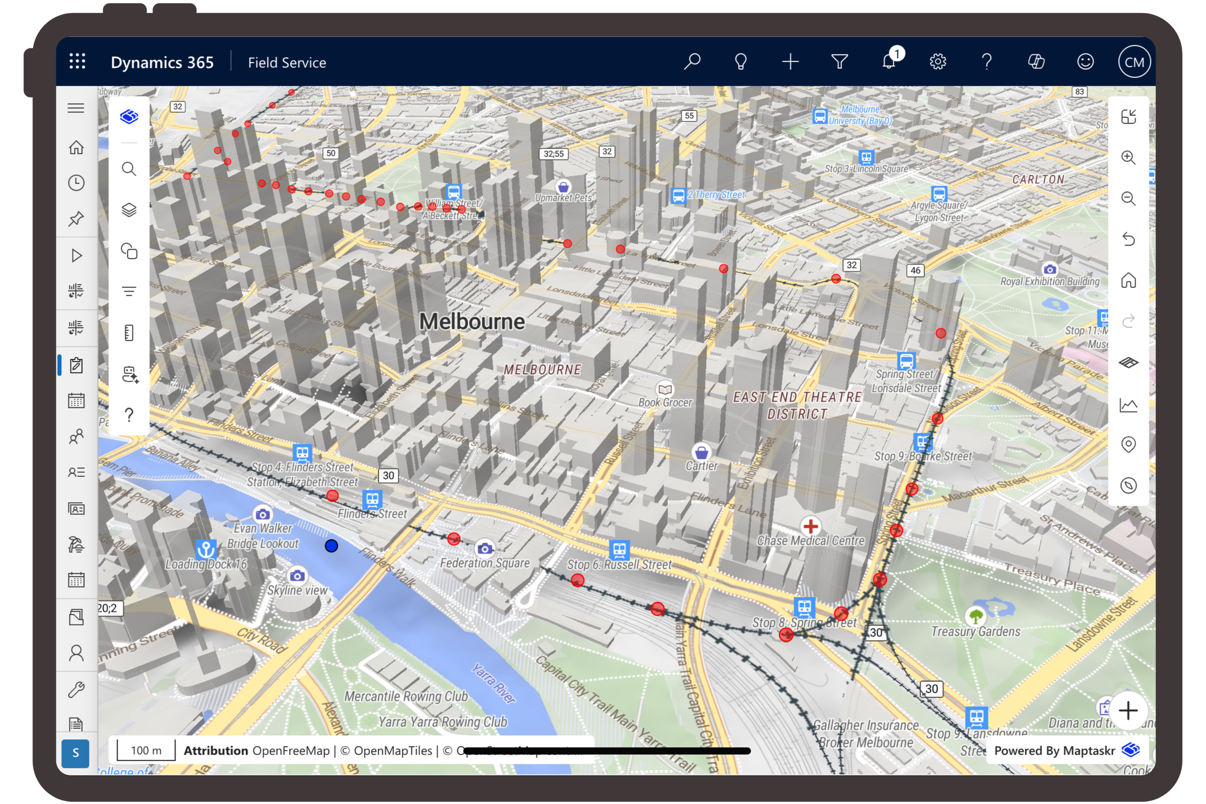Click the CM user account button
The image size is (1206, 804).
[1134, 62]
